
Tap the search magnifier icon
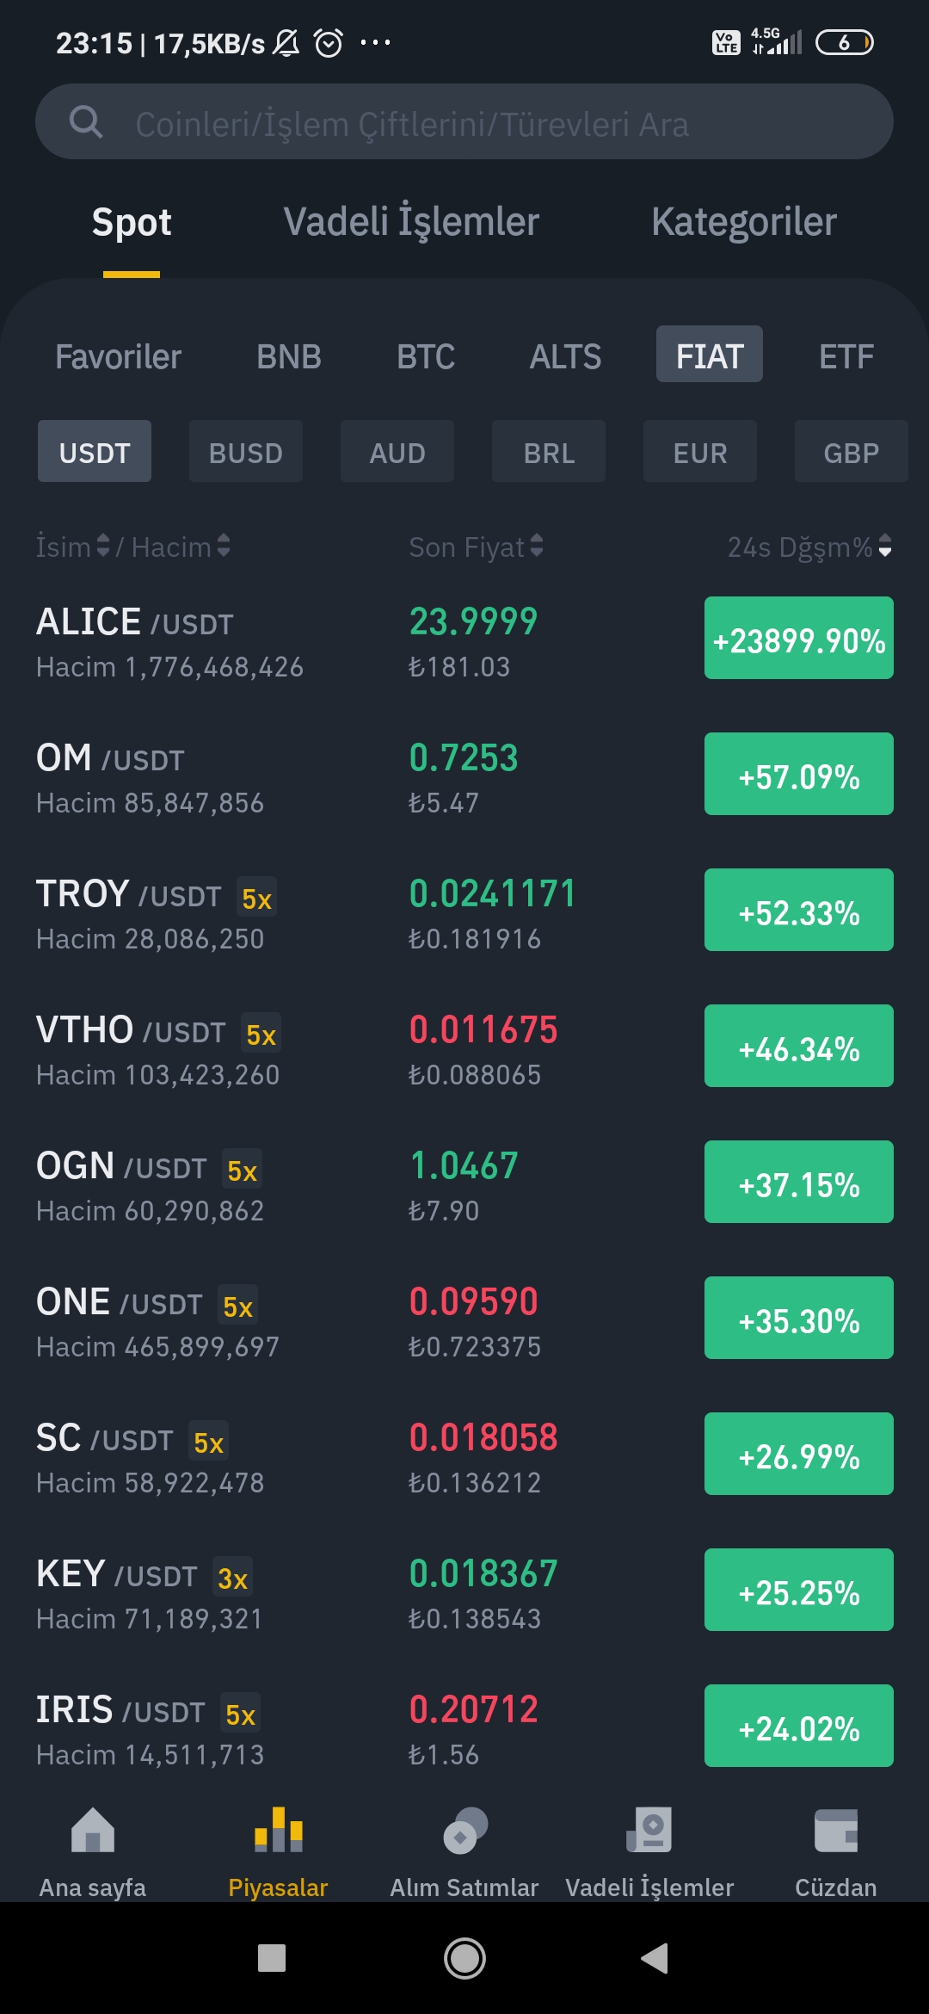[85, 122]
